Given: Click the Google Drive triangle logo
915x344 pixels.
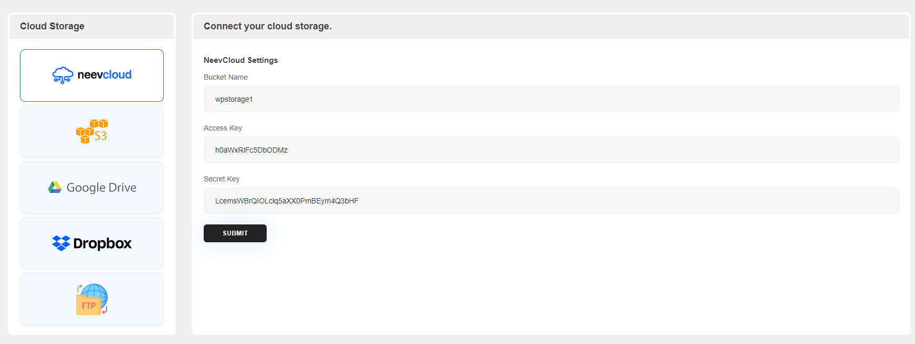Looking at the screenshot, I should 55,187.
